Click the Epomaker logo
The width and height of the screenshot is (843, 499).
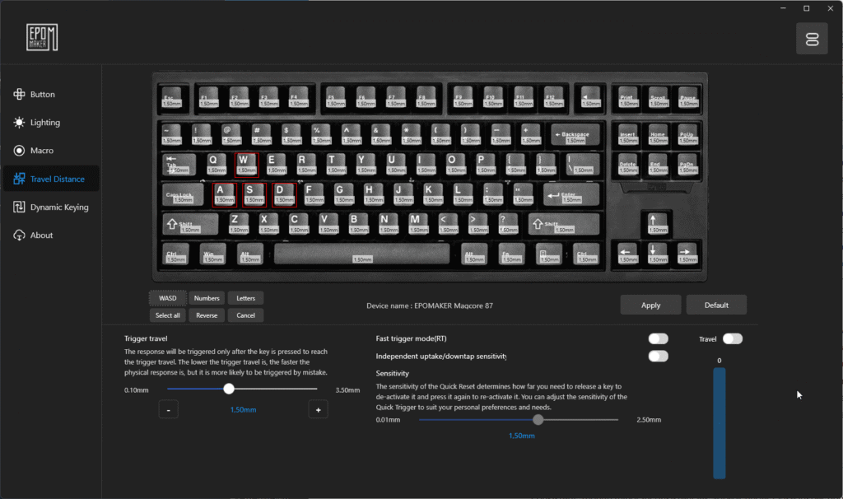(42, 38)
